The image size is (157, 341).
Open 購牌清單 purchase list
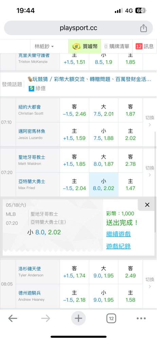pyautogui.click(x=117, y=46)
